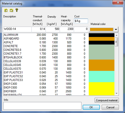Choose CELLGLASS45 from the material list
Viewport: 125px width, 113px height.
click(59, 65)
